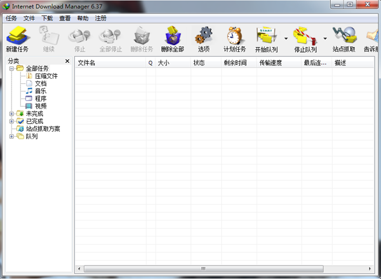Open dropdown arrow next to 停止队列

[325, 38]
